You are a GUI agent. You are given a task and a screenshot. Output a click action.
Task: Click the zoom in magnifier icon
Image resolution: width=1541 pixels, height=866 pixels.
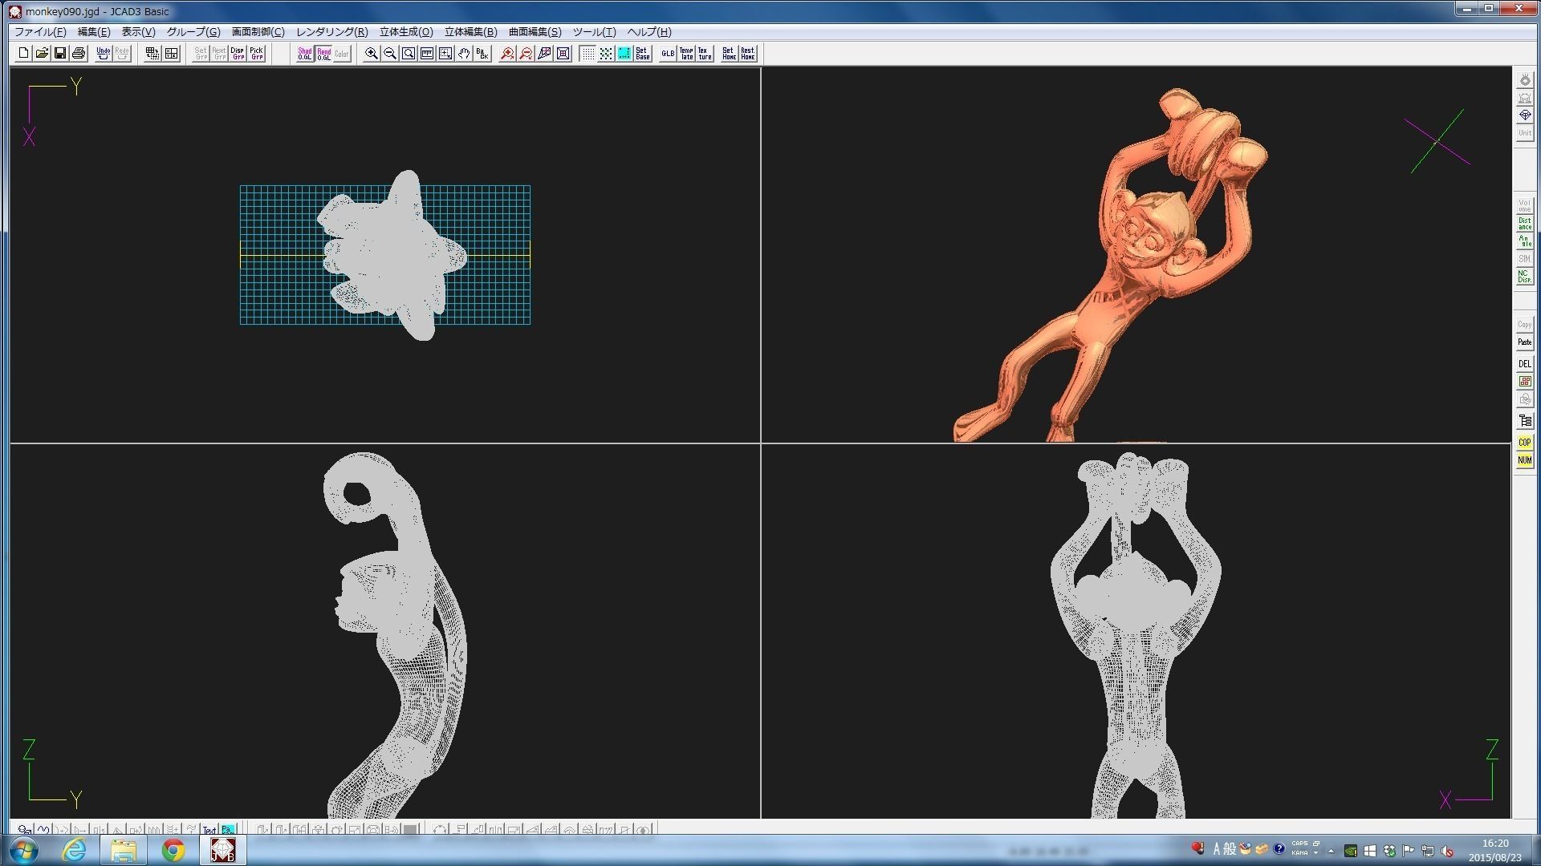click(x=371, y=53)
